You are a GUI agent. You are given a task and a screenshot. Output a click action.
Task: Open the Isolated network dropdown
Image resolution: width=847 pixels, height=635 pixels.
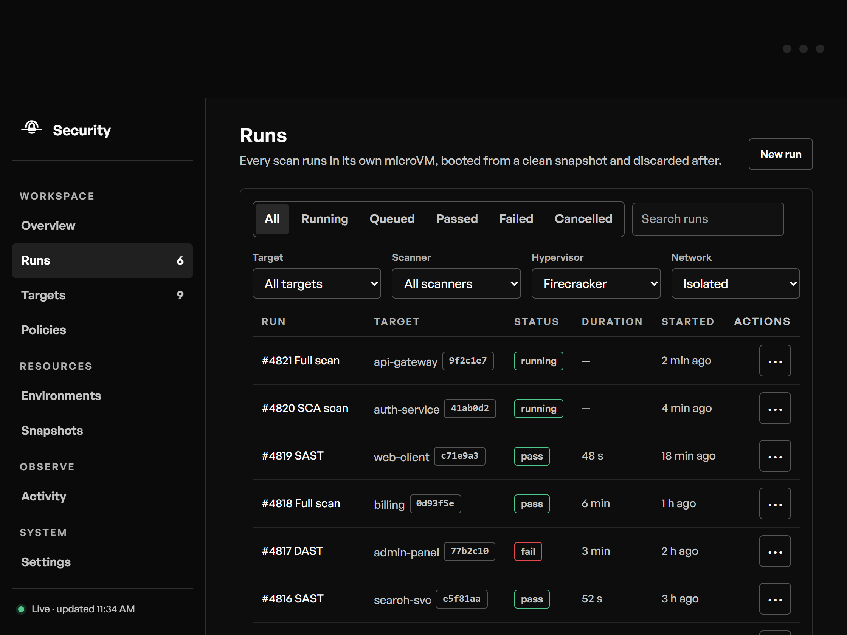pos(735,283)
